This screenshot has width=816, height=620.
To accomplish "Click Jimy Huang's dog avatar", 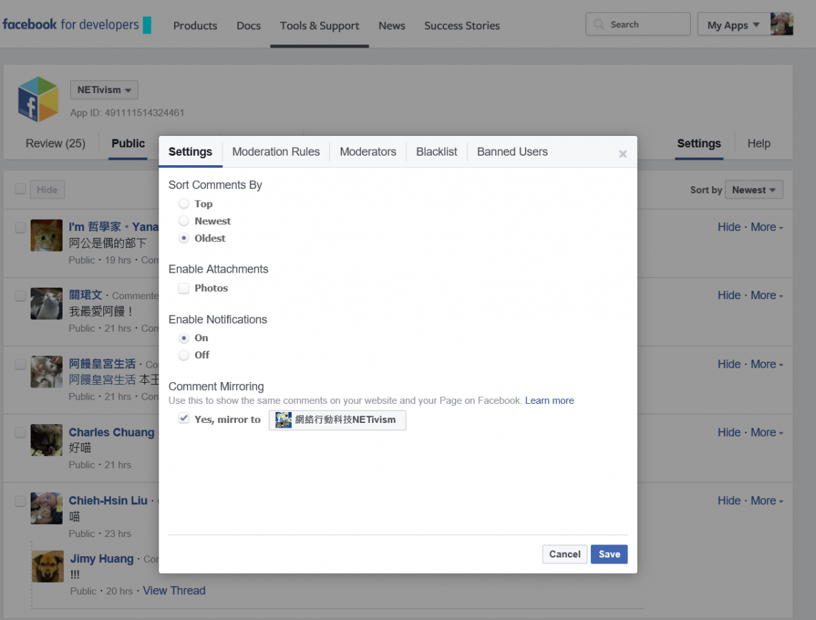I will point(48,566).
